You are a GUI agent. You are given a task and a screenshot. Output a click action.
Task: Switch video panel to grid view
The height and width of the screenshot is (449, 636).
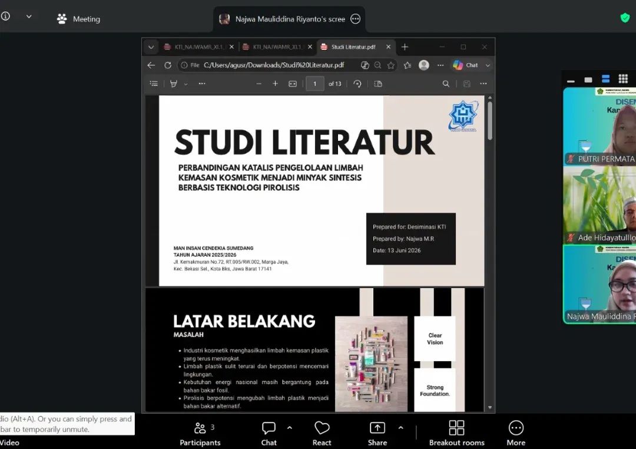point(623,79)
